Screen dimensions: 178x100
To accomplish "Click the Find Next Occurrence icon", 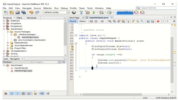I will [x=119, y=21].
